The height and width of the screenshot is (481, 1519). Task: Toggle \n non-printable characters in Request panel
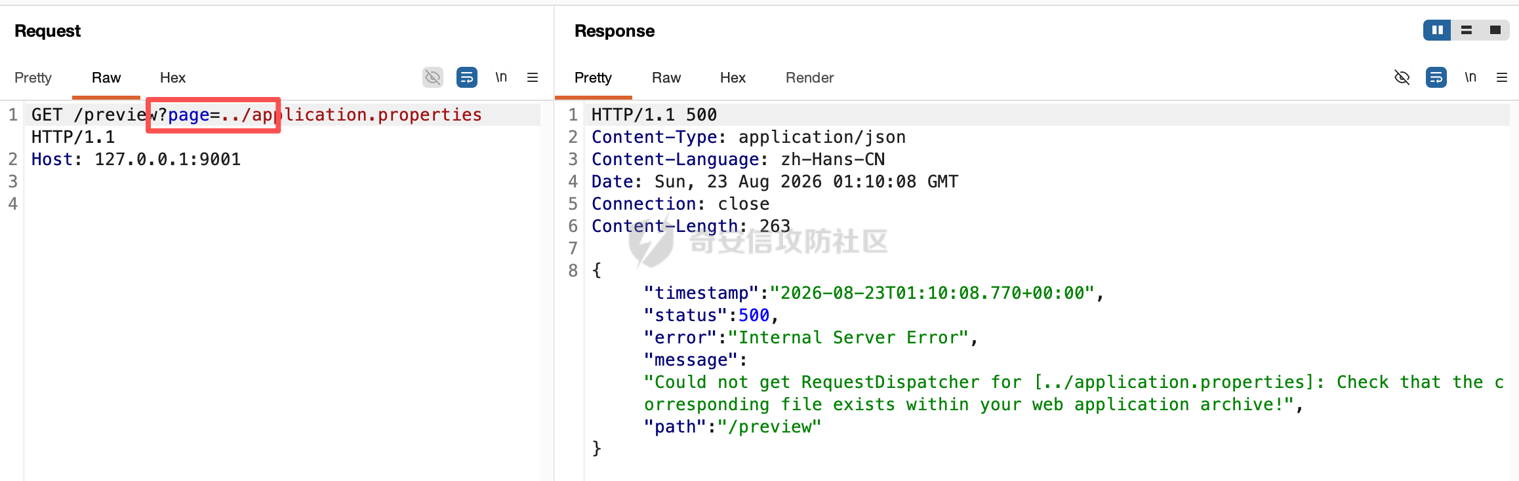pyautogui.click(x=501, y=77)
